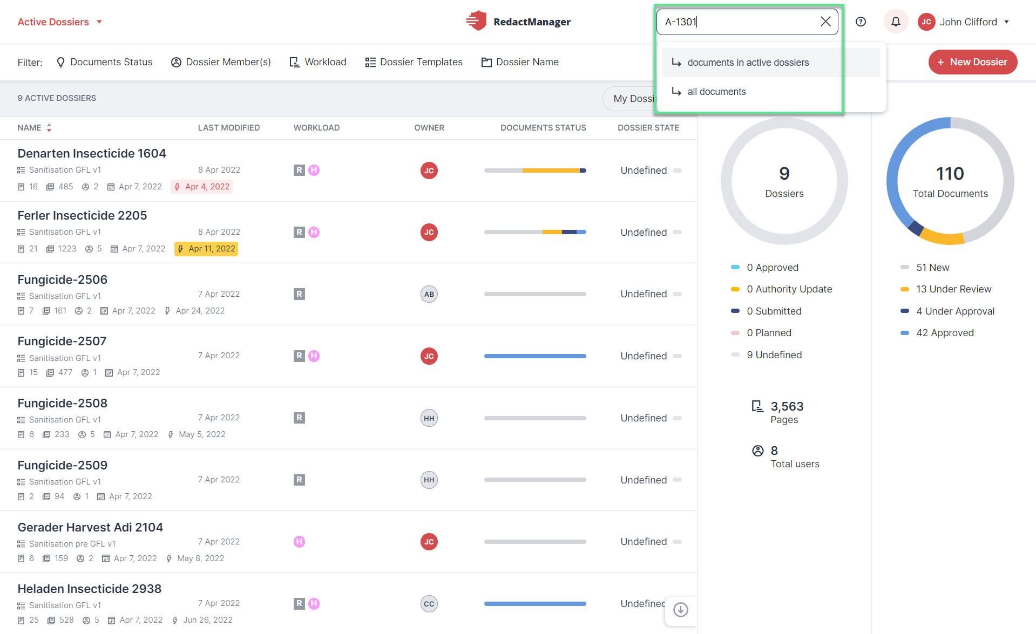Viewport: 1036px width, 634px height.
Task: Click the pages icon beside 3,563 Pages
Action: [757, 406]
